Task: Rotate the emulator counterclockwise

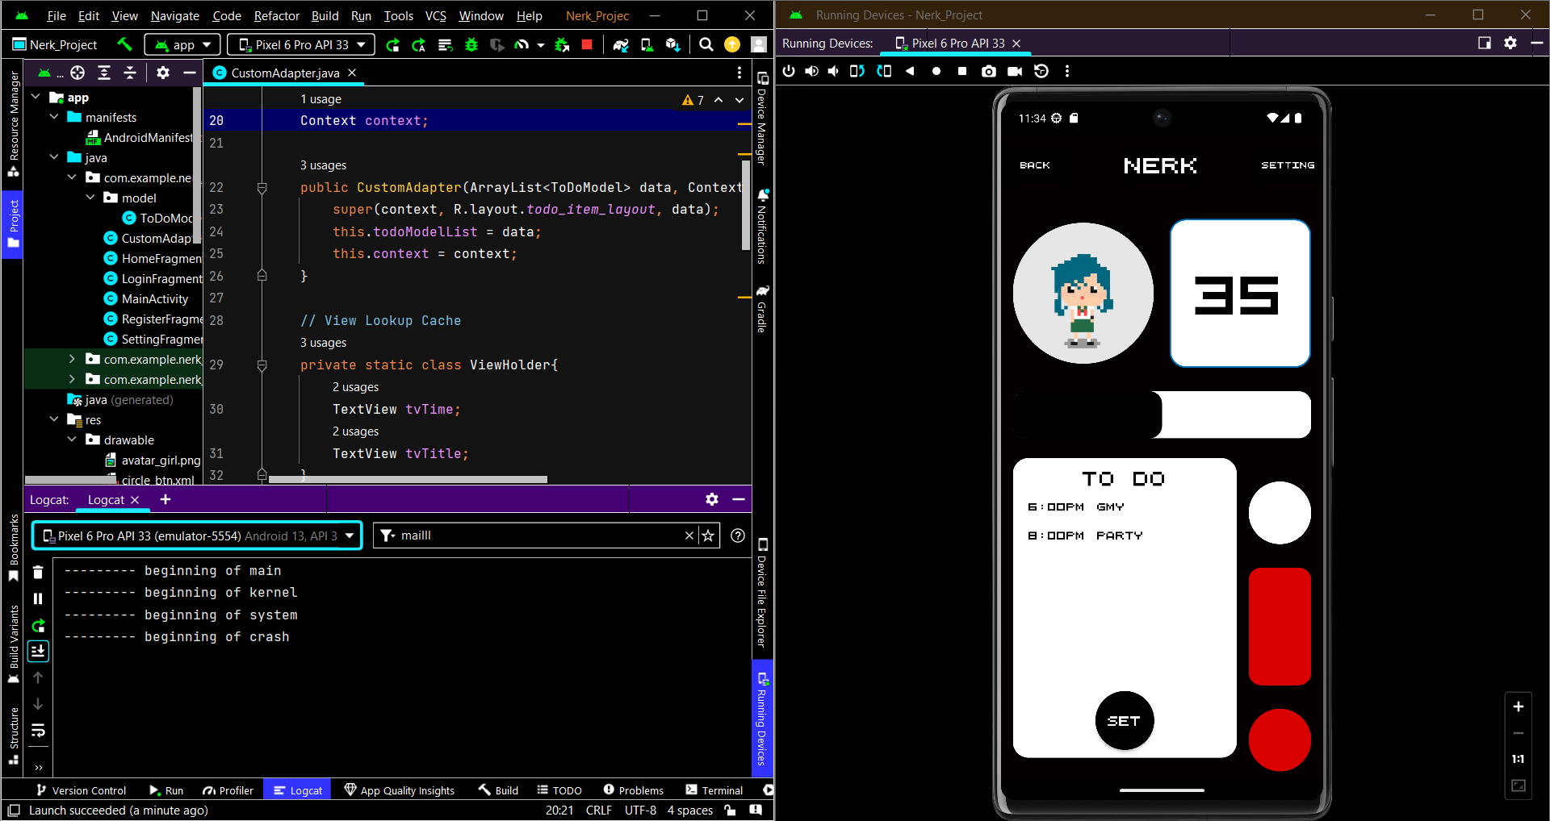Action: pos(857,71)
